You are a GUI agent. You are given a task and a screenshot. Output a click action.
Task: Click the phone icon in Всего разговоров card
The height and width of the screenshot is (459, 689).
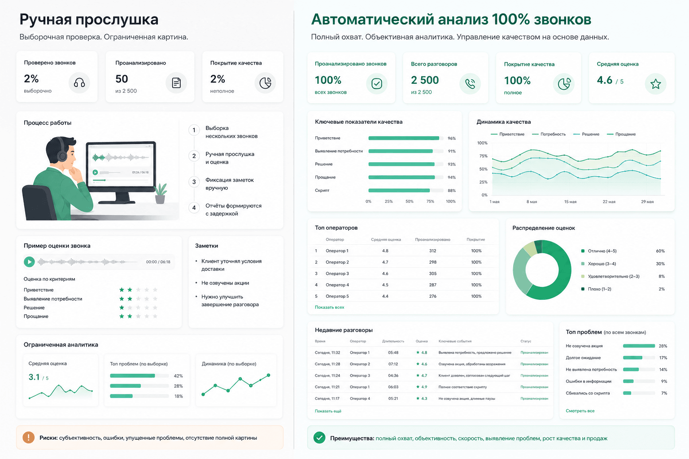click(470, 84)
